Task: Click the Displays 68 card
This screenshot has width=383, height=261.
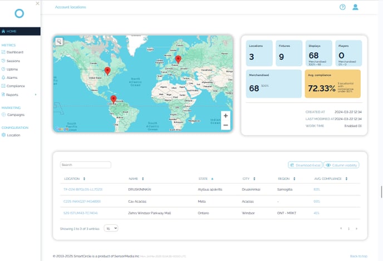Action: (319, 53)
